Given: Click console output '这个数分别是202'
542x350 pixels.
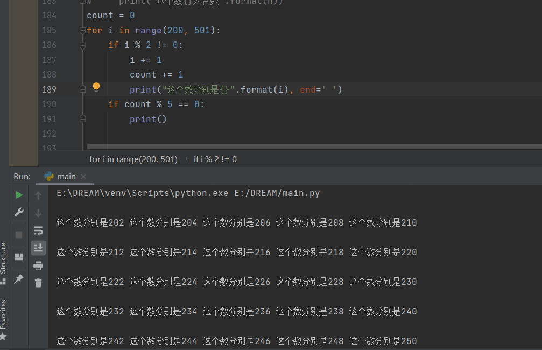Looking at the screenshot, I should 90,223.
